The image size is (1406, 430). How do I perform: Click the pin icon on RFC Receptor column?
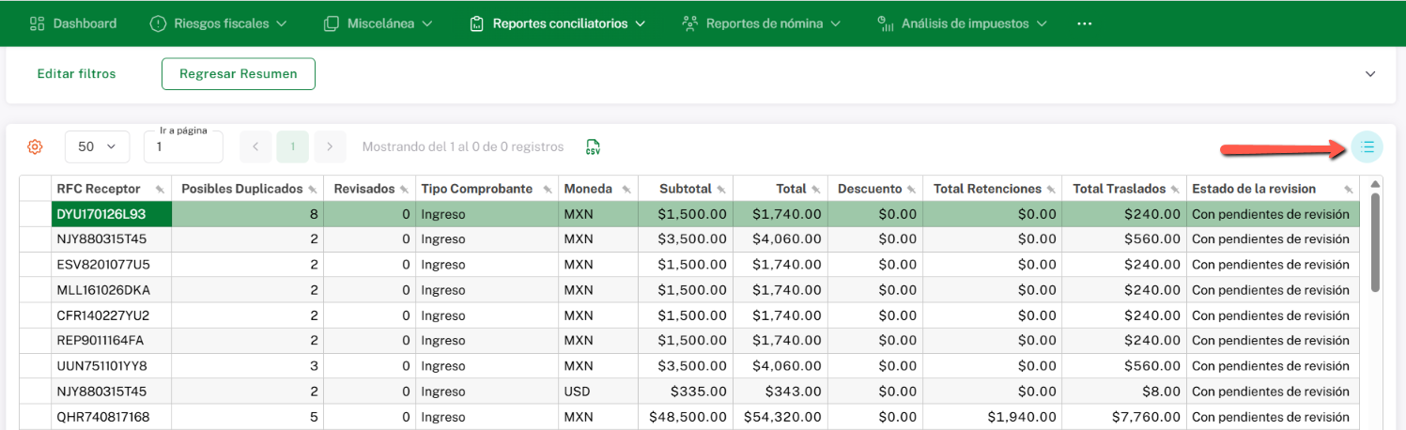161,190
